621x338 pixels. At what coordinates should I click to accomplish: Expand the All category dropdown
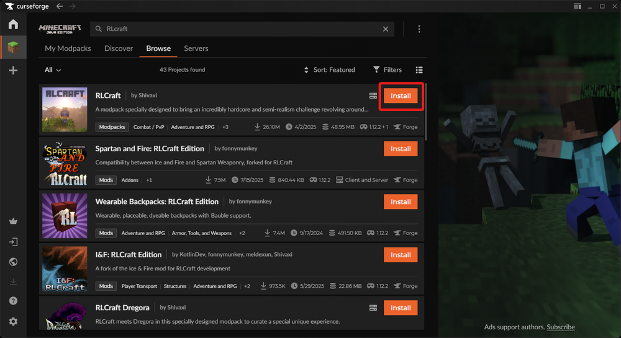[x=52, y=70]
